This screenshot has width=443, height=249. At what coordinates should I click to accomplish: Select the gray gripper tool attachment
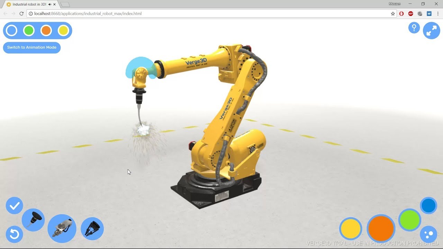[62, 229]
